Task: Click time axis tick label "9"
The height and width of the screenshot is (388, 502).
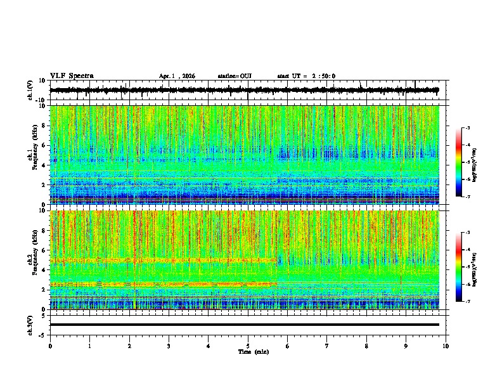Action: tap(406, 346)
